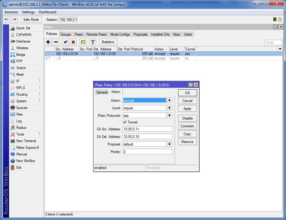Click the Find search field
286x220 pixels.
[x=273, y=43]
